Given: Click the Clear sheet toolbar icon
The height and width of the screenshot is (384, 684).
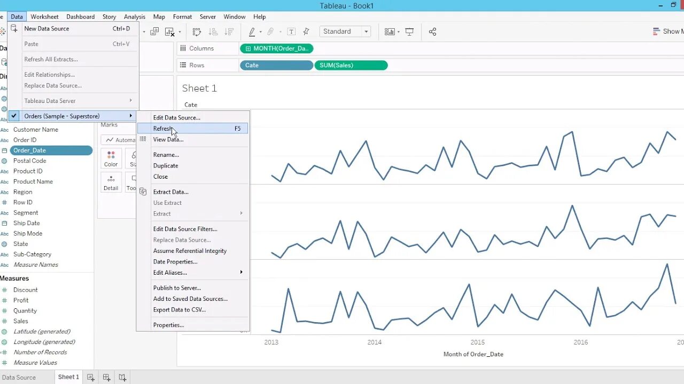Looking at the screenshot, I should [169, 31].
